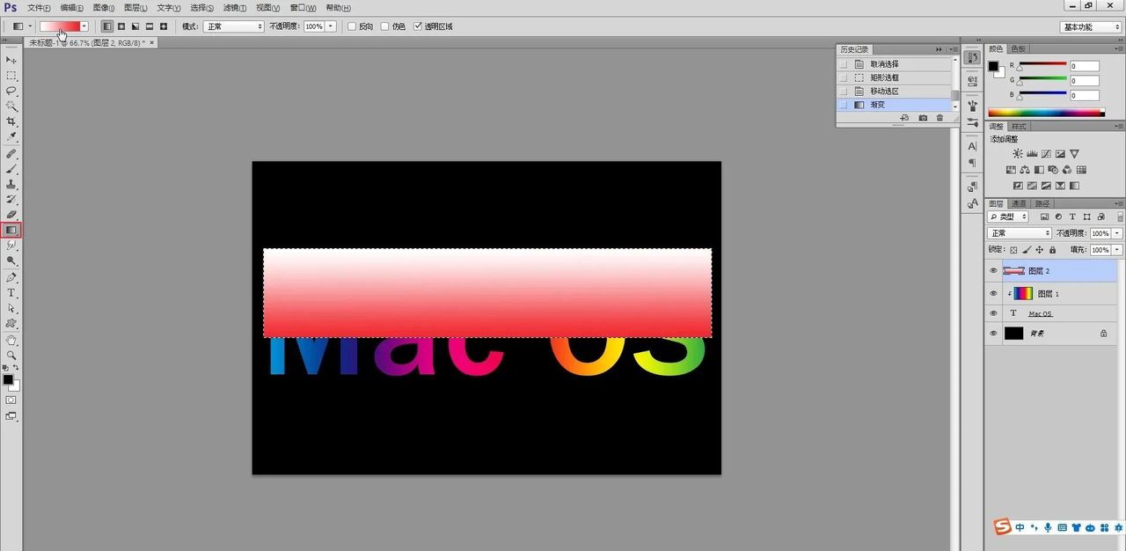This screenshot has width=1126, height=551.
Task: Add Levels adjustment
Action: pyautogui.click(x=1032, y=154)
